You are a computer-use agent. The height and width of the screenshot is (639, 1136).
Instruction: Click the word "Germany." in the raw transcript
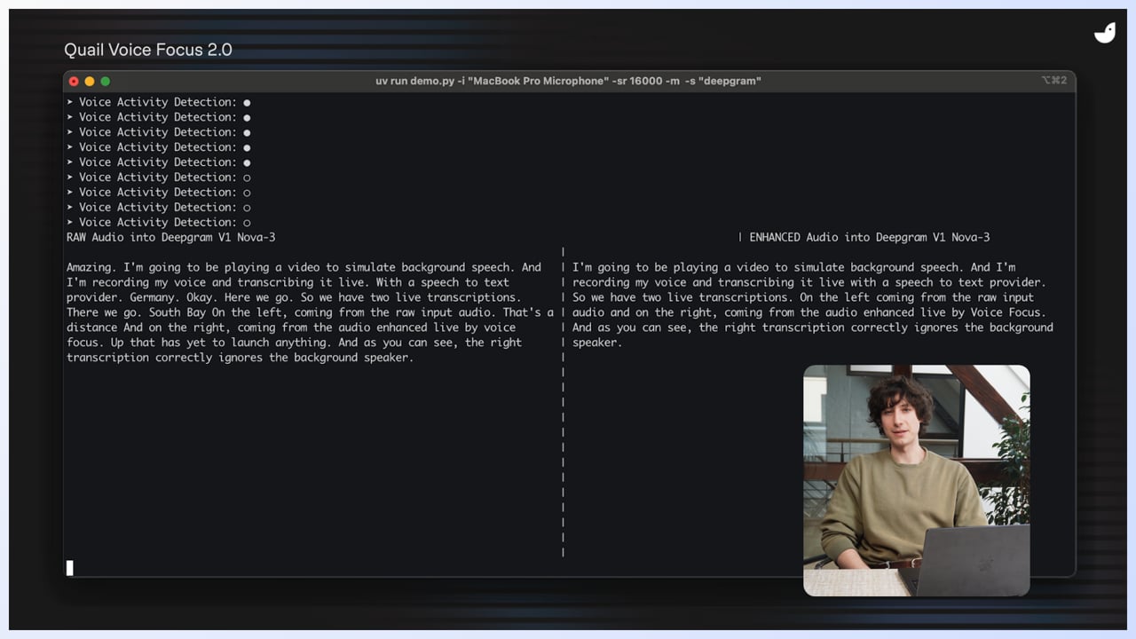coord(154,297)
